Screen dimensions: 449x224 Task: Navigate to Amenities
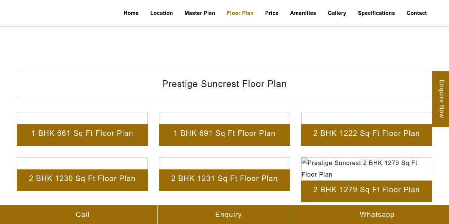pyautogui.click(x=303, y=13)
